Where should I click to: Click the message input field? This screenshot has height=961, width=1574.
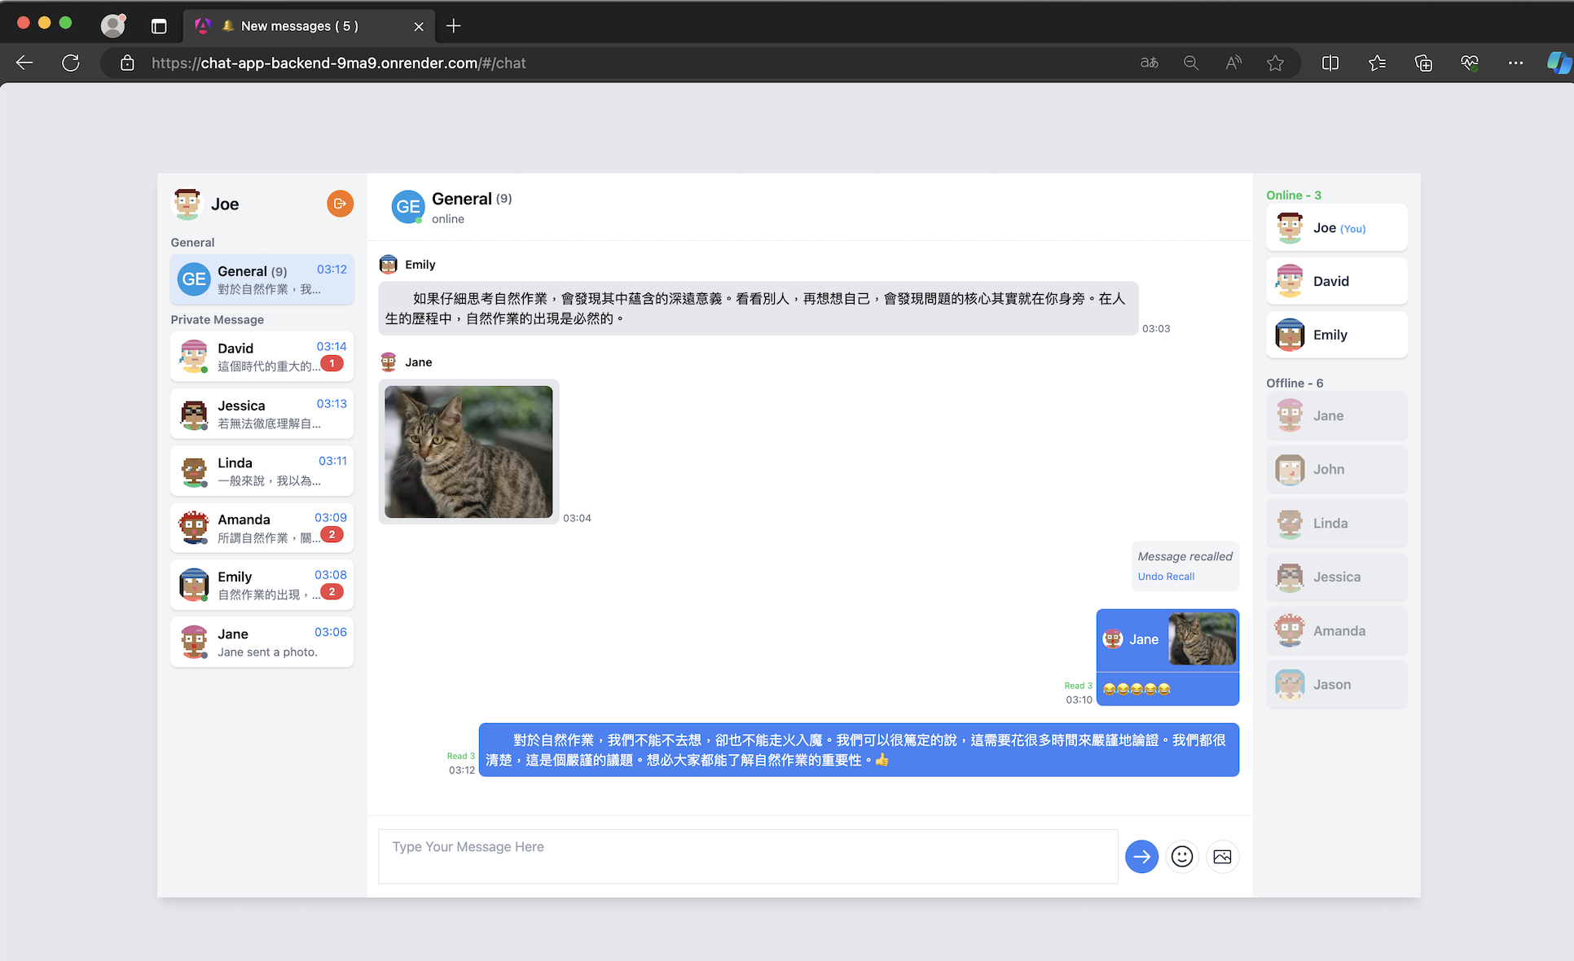747,856
